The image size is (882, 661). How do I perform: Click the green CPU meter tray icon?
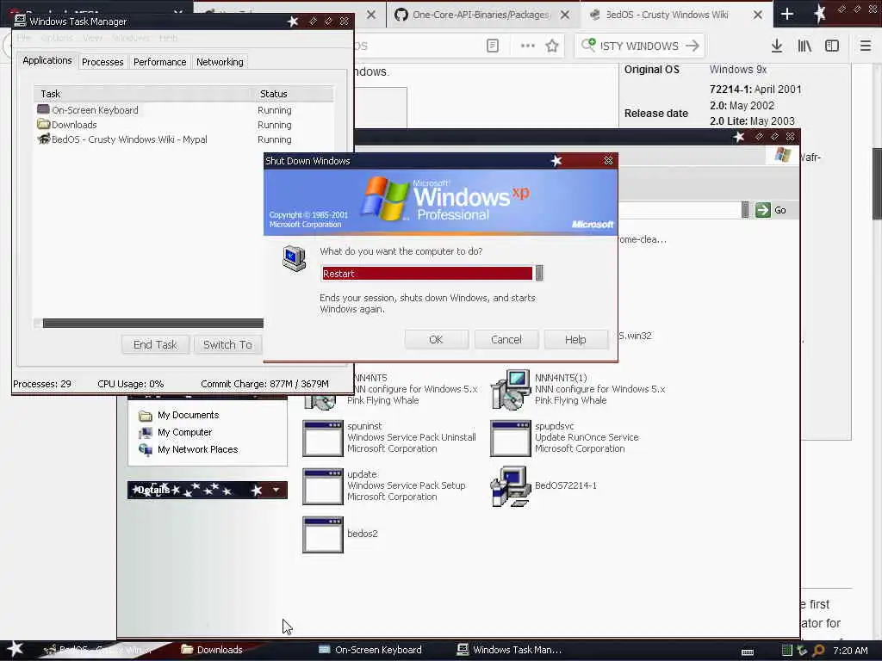(787, 651)
